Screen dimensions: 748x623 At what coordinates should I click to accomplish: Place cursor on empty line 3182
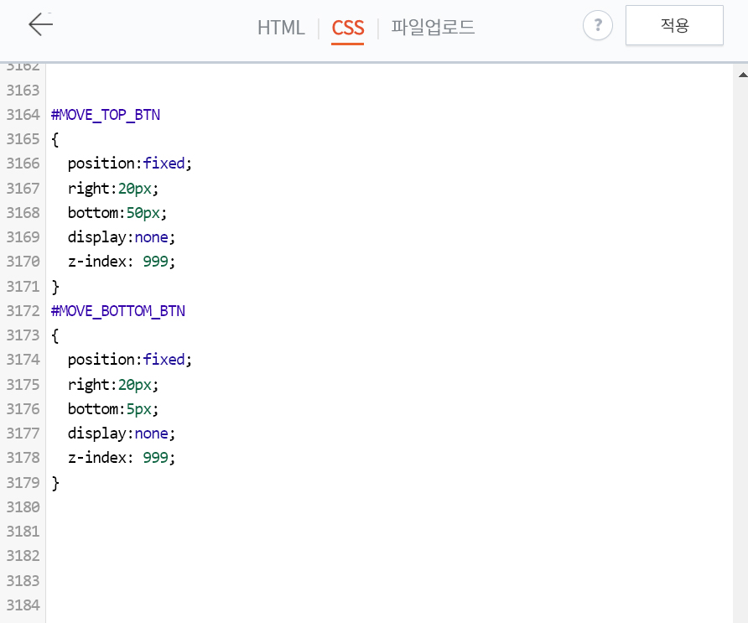(389, 556)
